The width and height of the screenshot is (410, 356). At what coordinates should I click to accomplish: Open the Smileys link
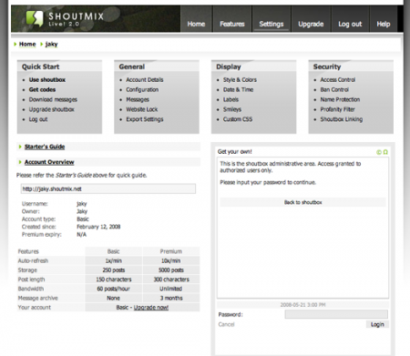tap(232, 109)
